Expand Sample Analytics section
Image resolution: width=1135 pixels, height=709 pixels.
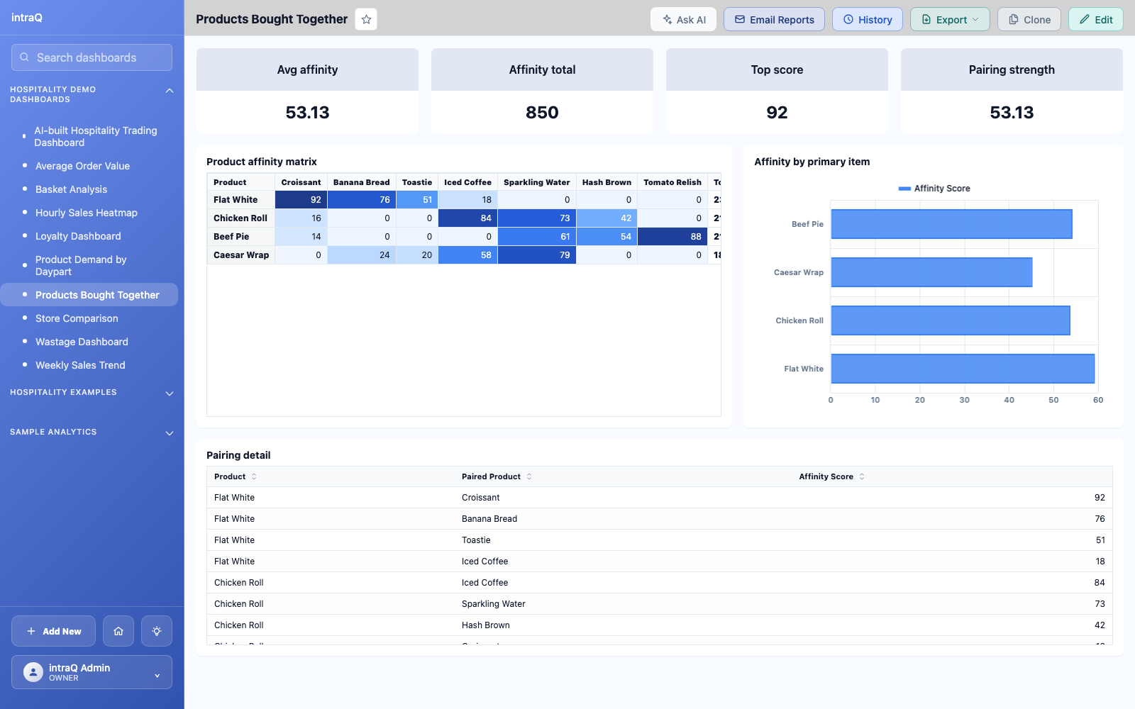click(170, 433)
